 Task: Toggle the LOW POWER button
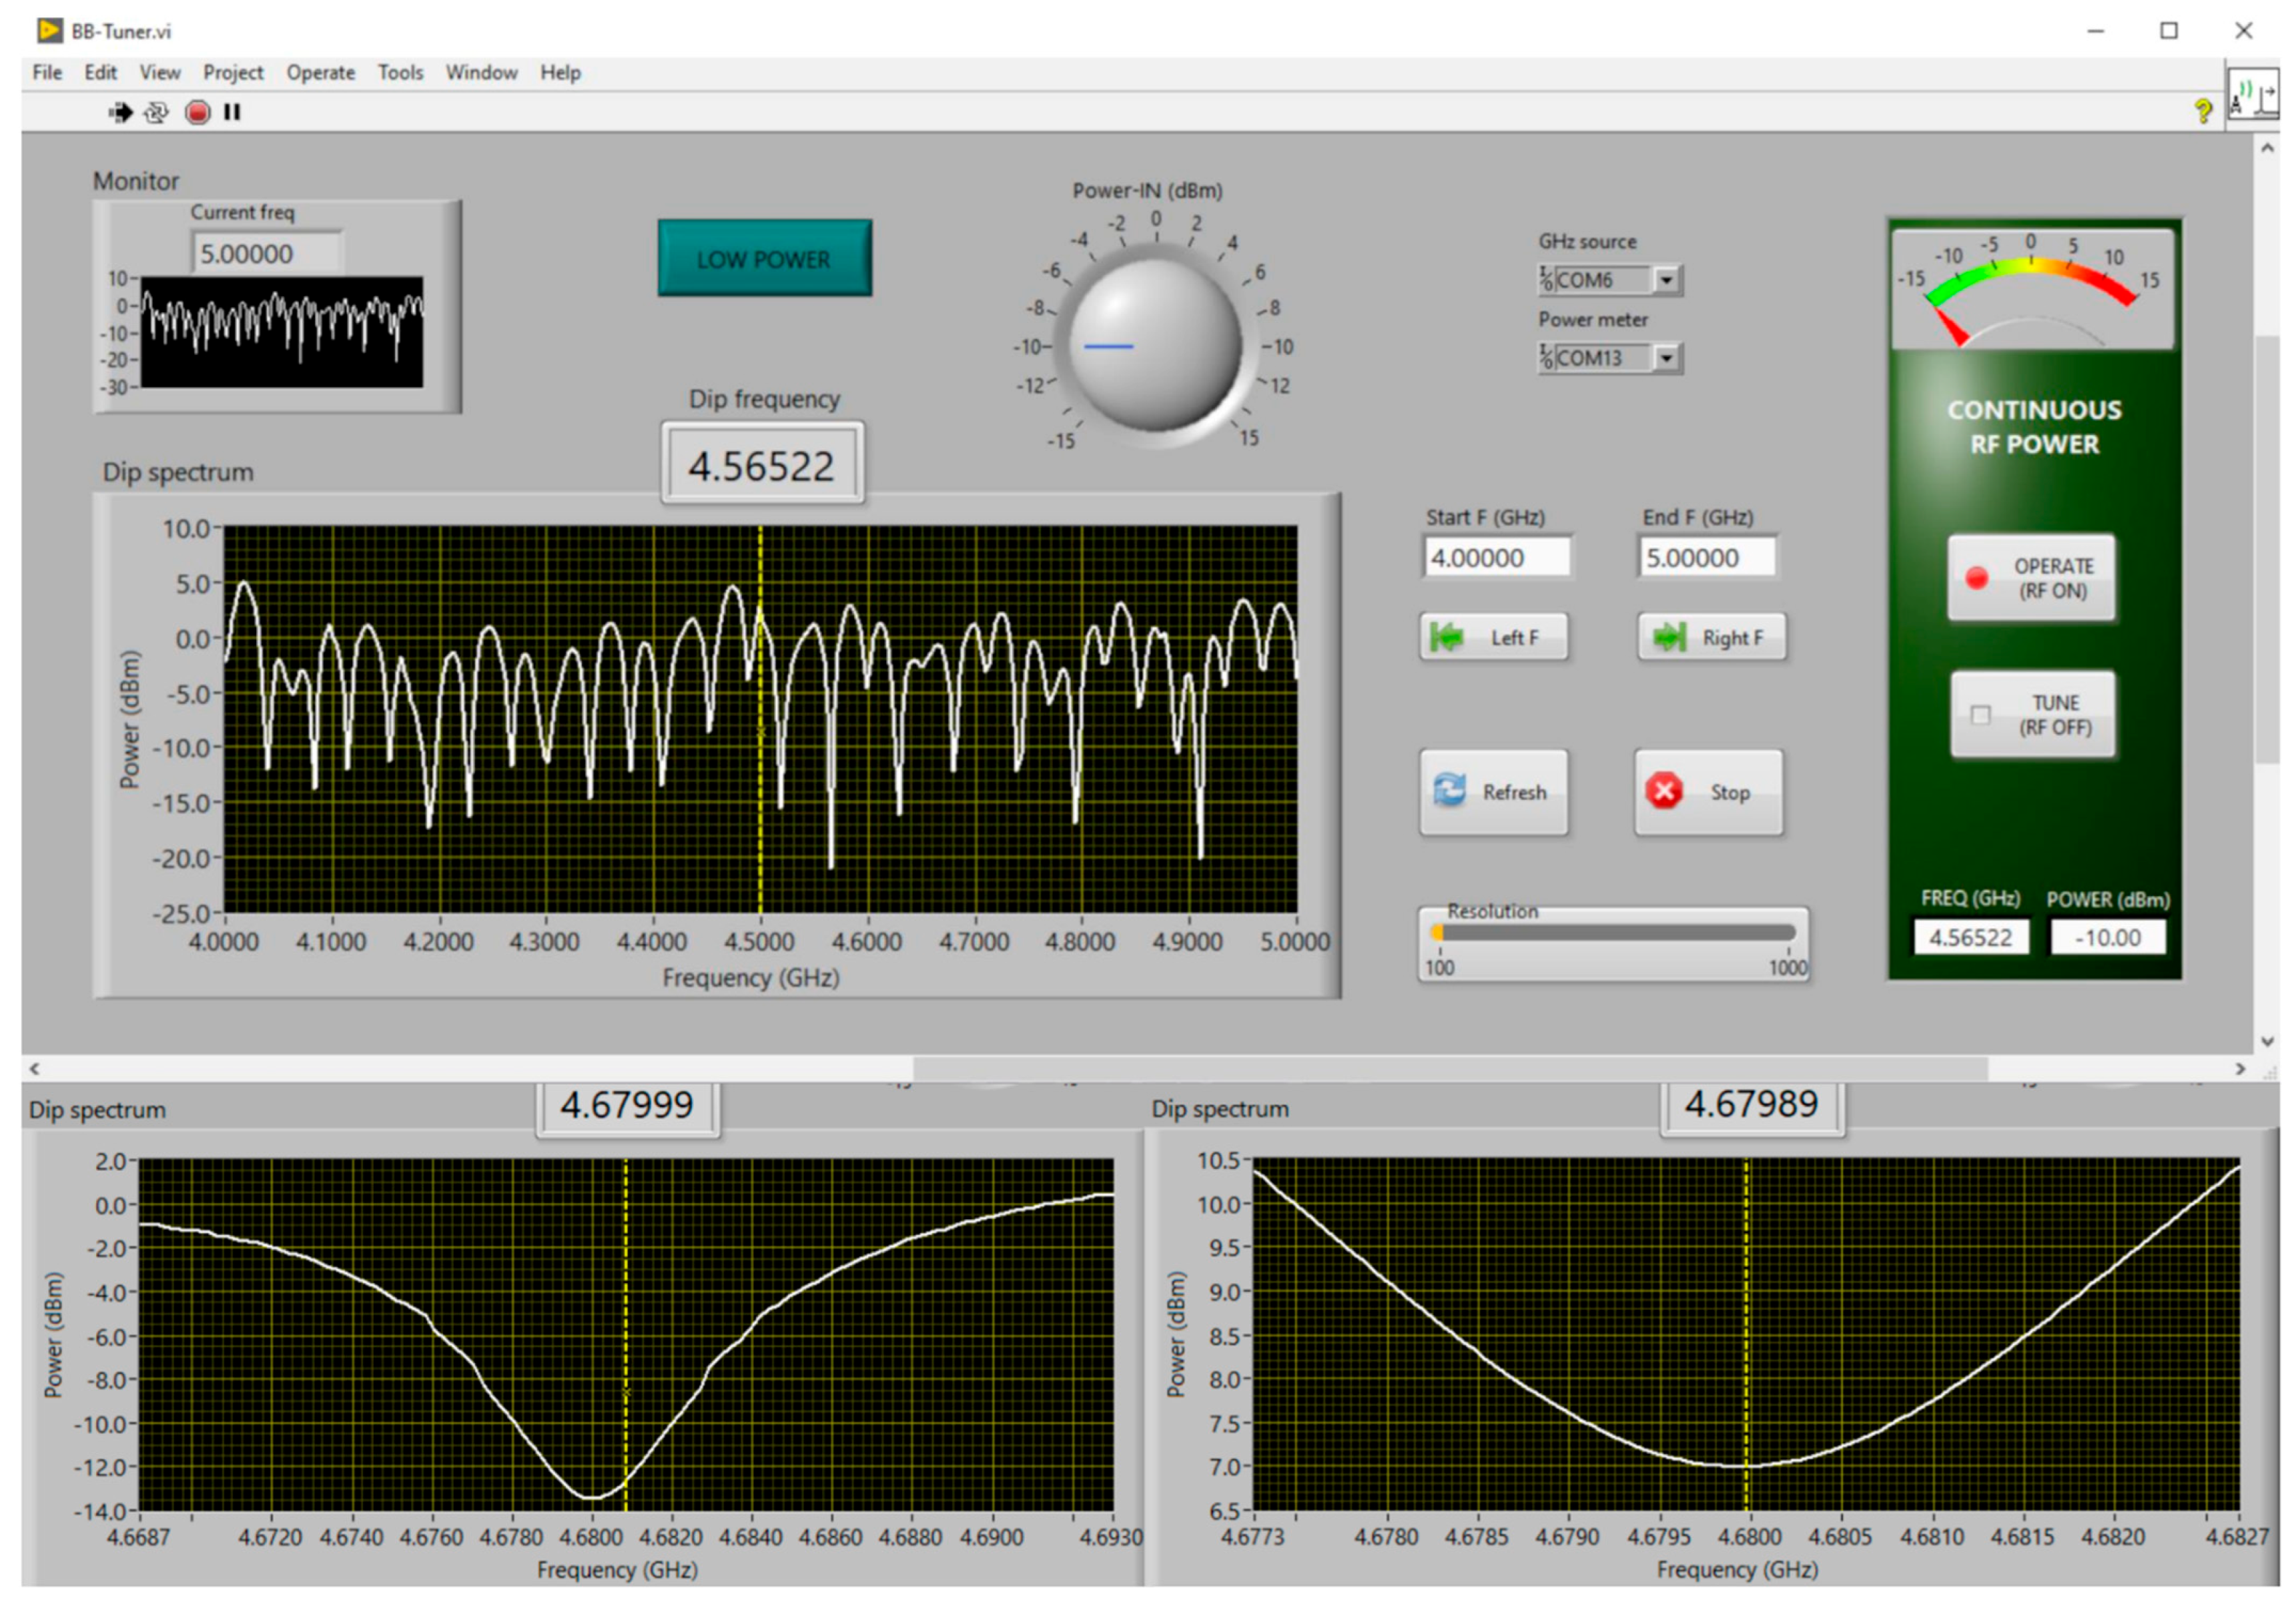[x=764, y=258]
